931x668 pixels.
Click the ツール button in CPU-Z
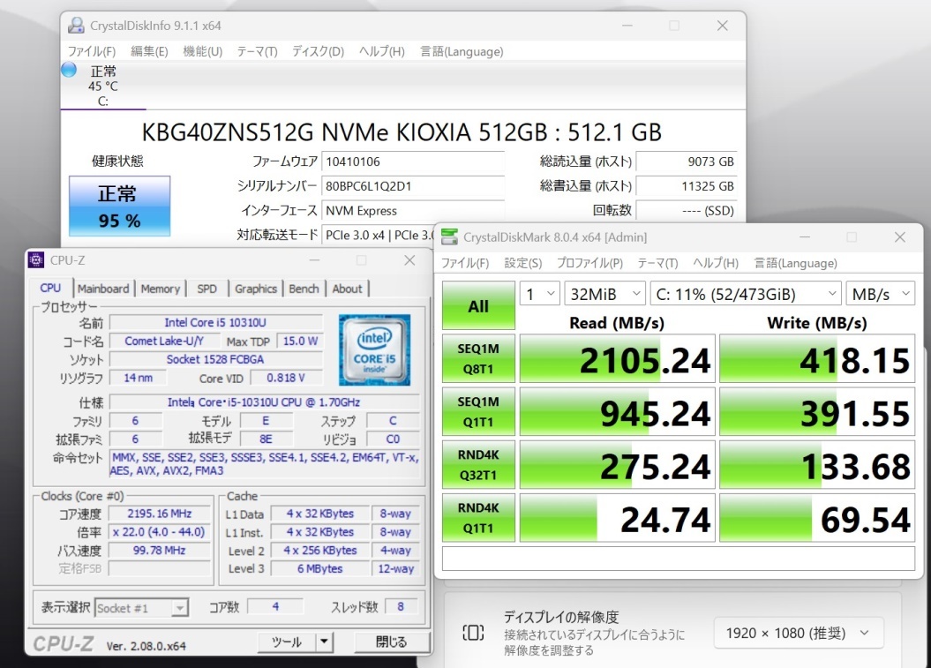(287, 642)
